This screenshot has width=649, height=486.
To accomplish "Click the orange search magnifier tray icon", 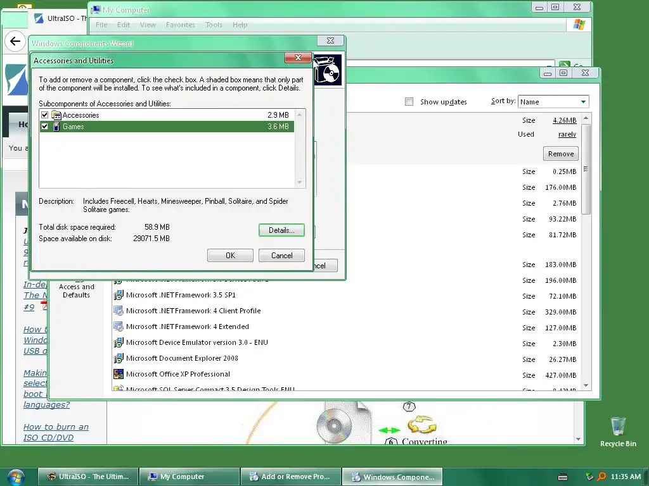I will (x=601, y=477).
